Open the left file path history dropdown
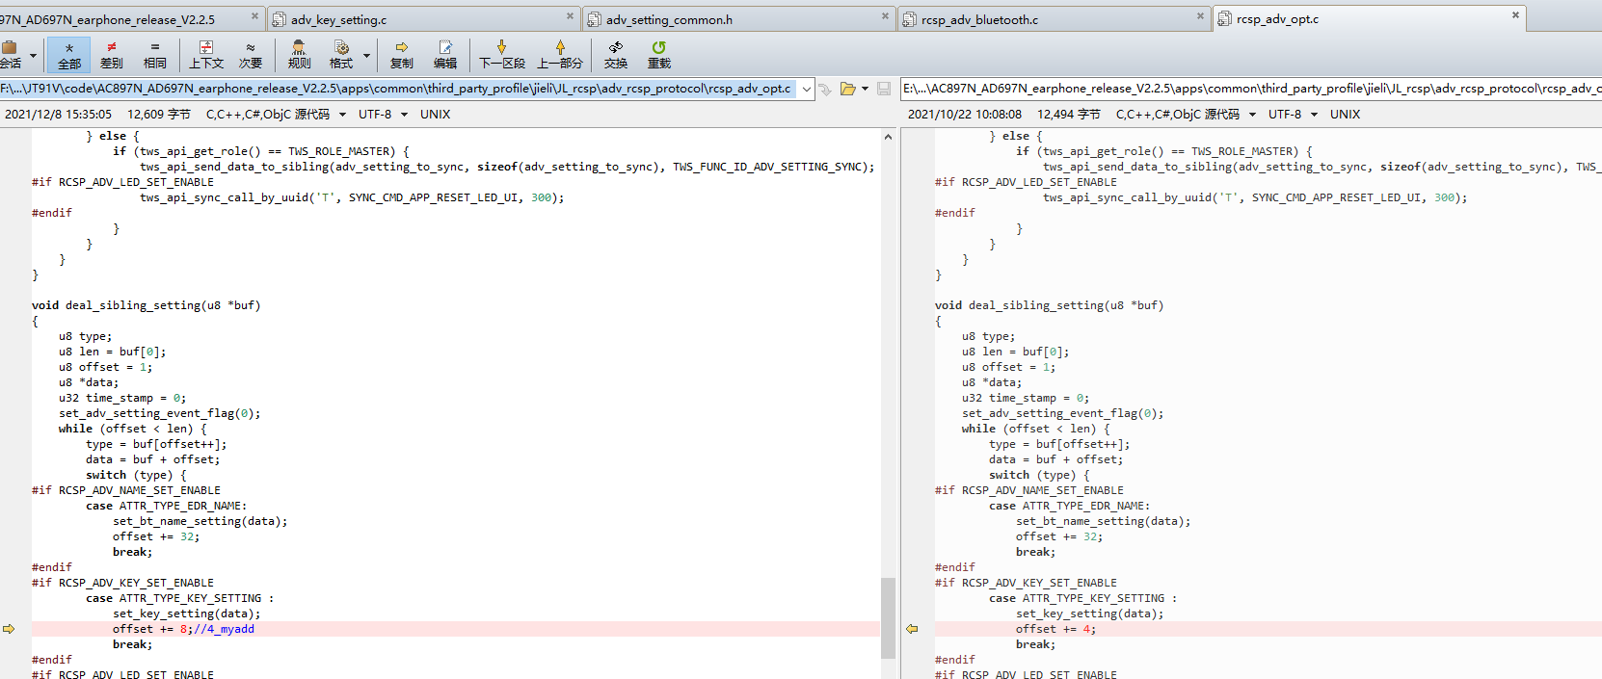The image size is (1602, 679). coord(806,89)
